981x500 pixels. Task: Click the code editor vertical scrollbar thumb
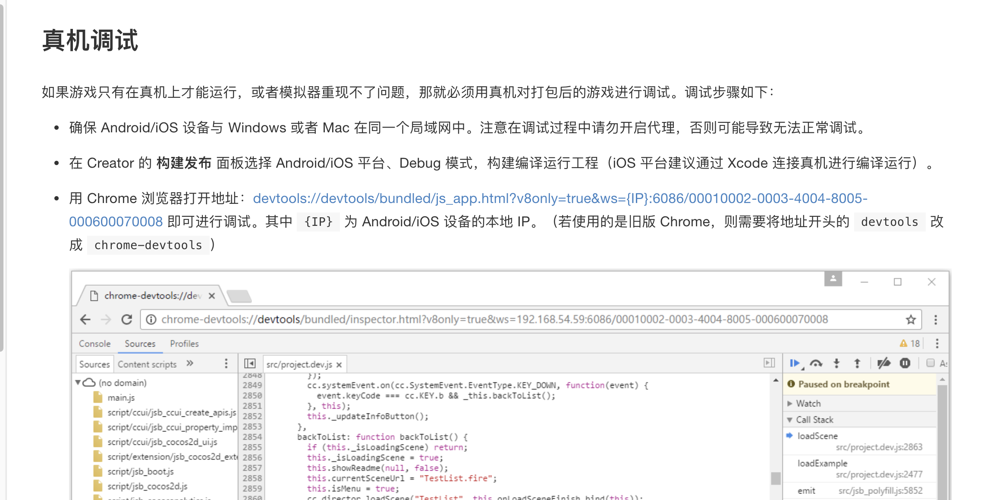(776, 478)
